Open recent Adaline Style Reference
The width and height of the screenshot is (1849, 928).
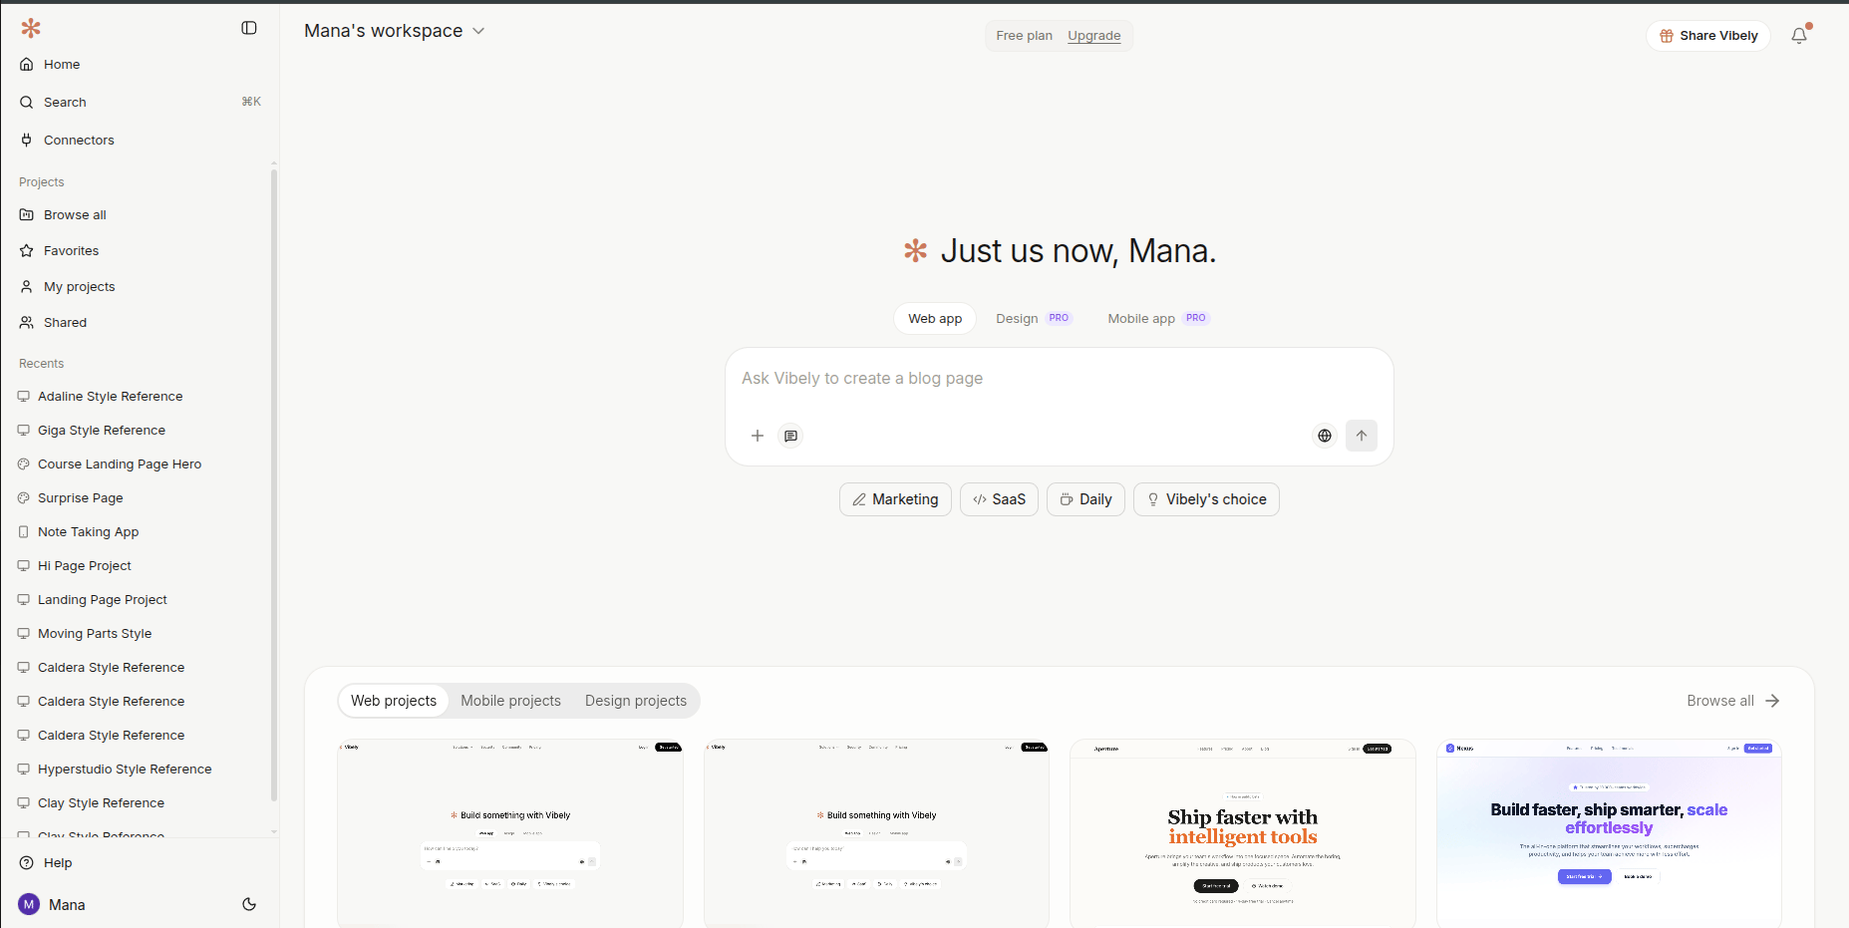(140, 396)
